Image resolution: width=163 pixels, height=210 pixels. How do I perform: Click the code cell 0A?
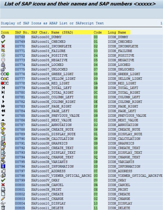(x=96, y=83)
